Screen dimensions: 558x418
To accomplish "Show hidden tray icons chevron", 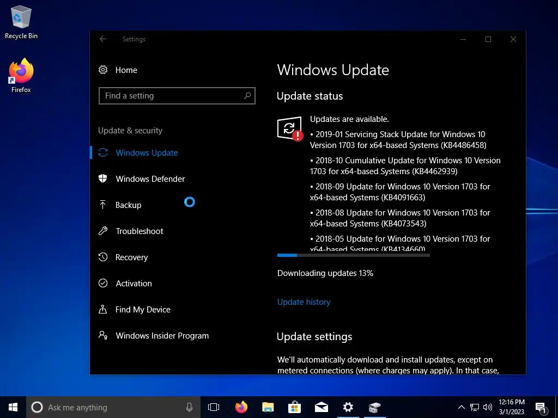I will (x=461, y=407).
